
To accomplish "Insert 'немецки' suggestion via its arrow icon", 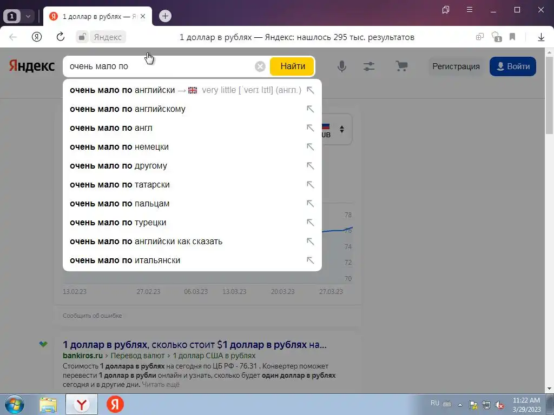I will coord(310,147).
